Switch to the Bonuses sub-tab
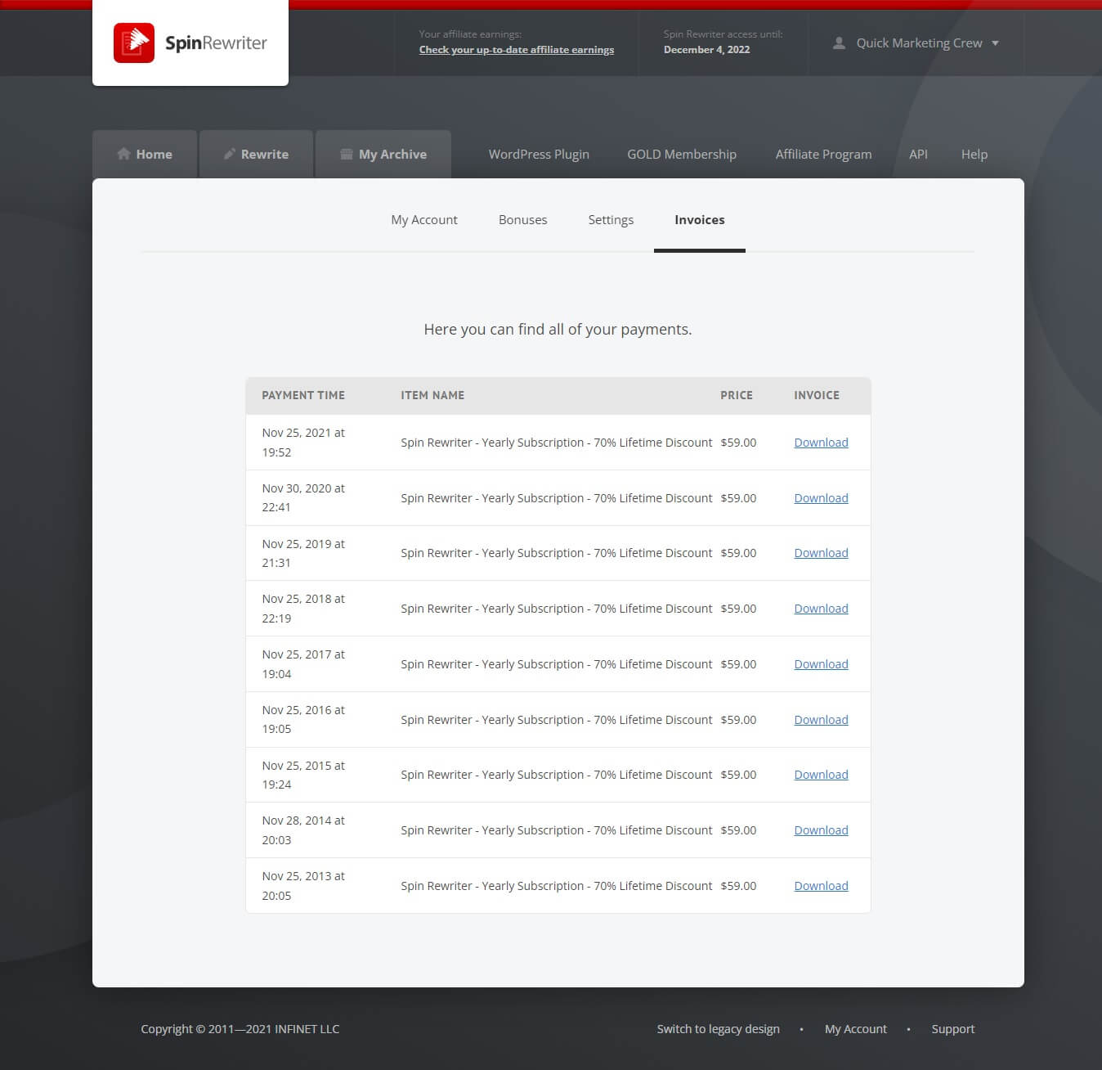 click(x=523, y=219)
